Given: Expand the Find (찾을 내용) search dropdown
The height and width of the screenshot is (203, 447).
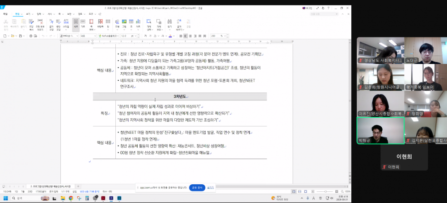Looking at the screenshot, I should coord(337,14).
